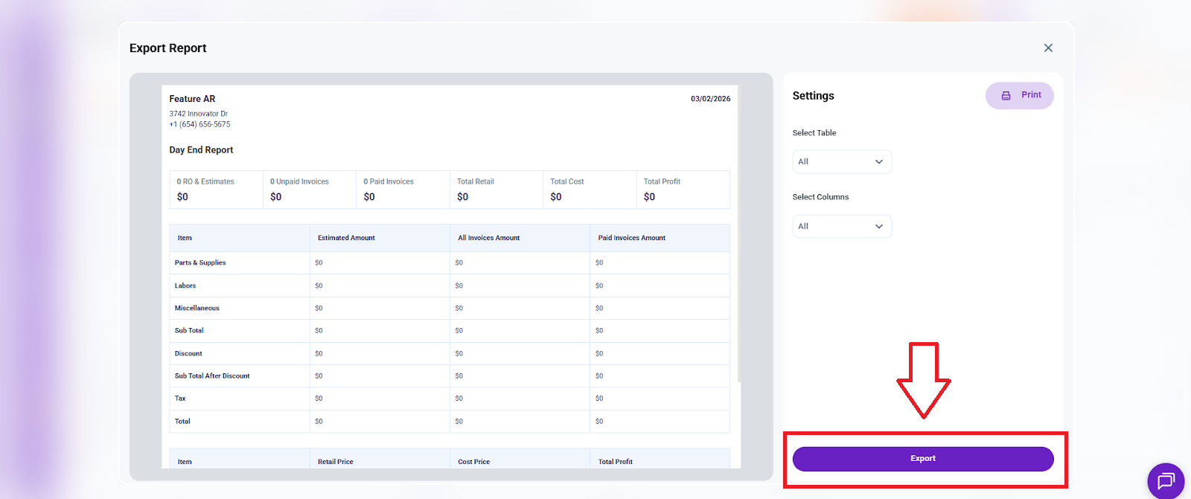Select the Estimated Amount column header
The width and height of the screenshot is (1191, 499).
point(346,238)
